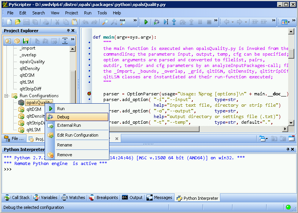298x213 pixels.
Task: Click the New file toolbar icon
Action: (x=9, y=22)
